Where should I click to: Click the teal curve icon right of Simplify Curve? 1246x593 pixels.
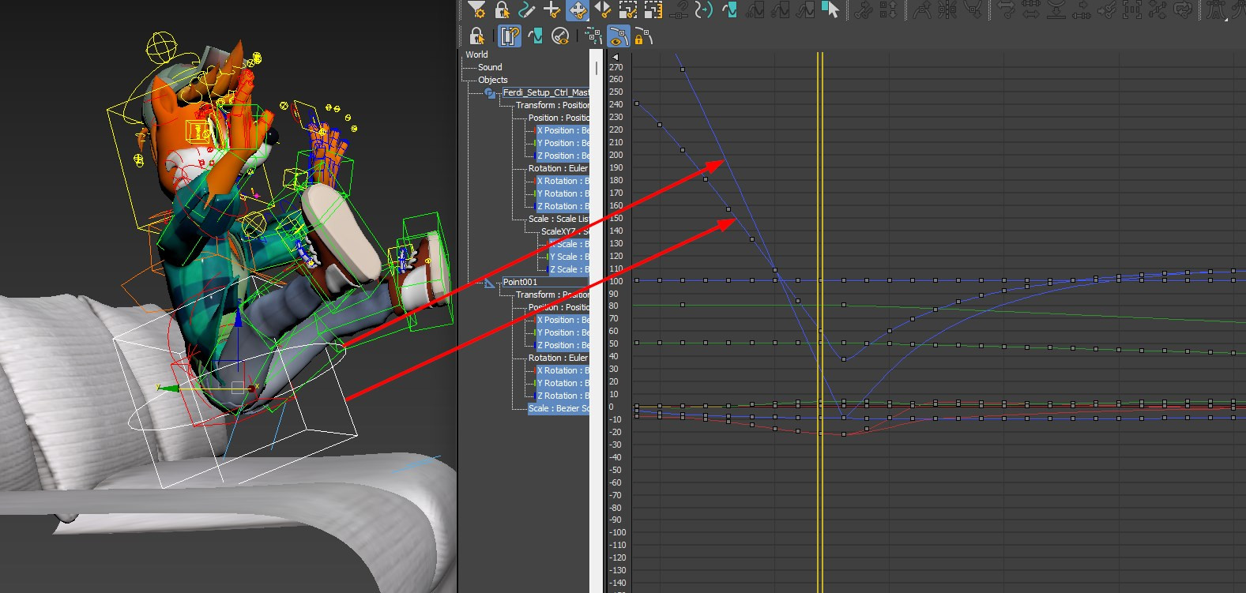click(729, 9)
